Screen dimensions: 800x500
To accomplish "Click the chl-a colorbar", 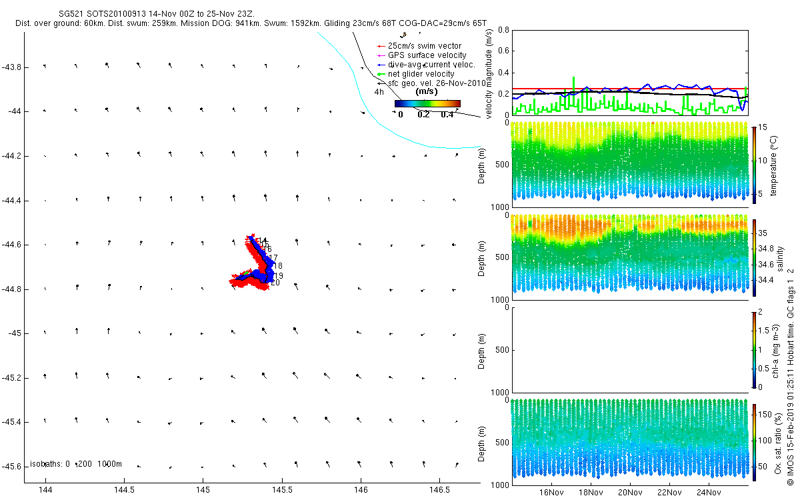I will 754,349.
